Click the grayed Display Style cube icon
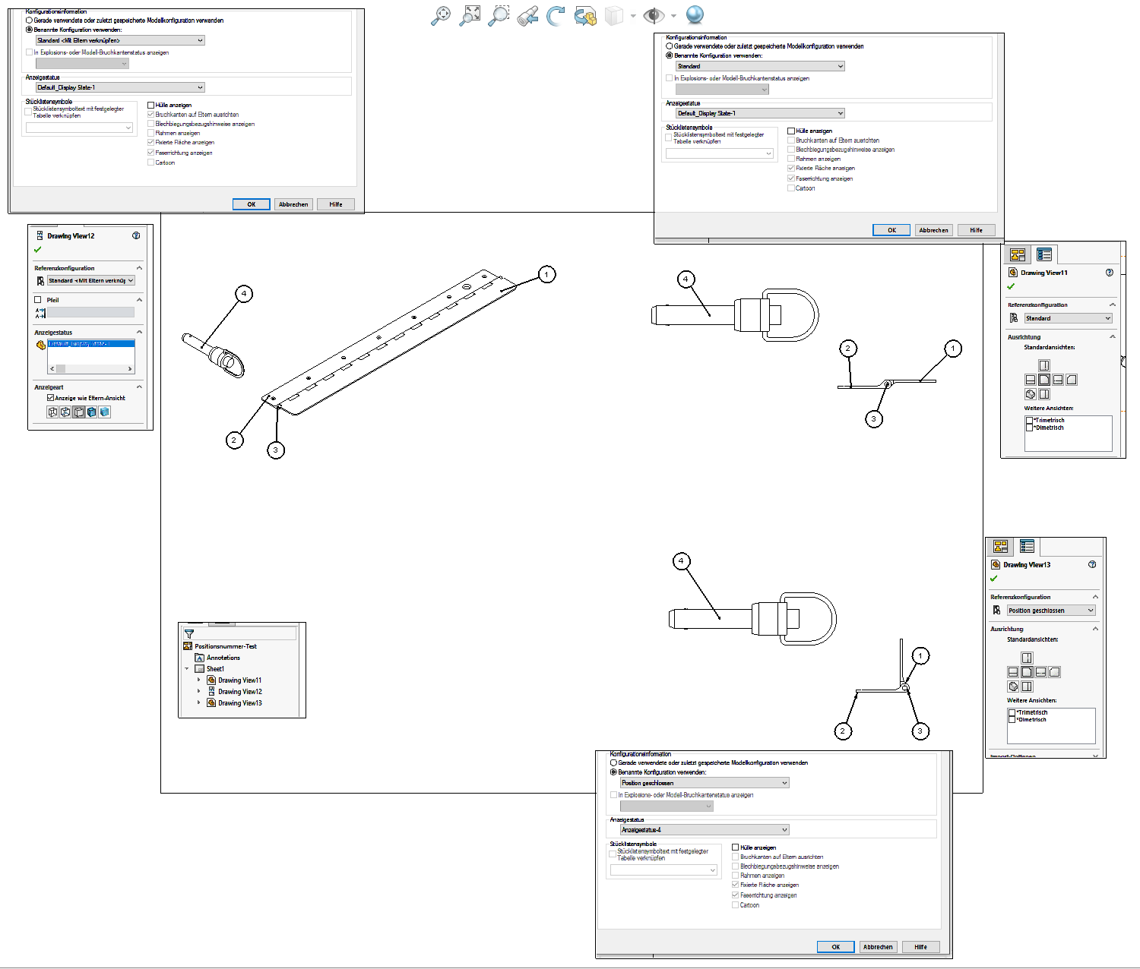Viewport: 1140px width, 969px height. pyautogui.click(x=614, y=15)
